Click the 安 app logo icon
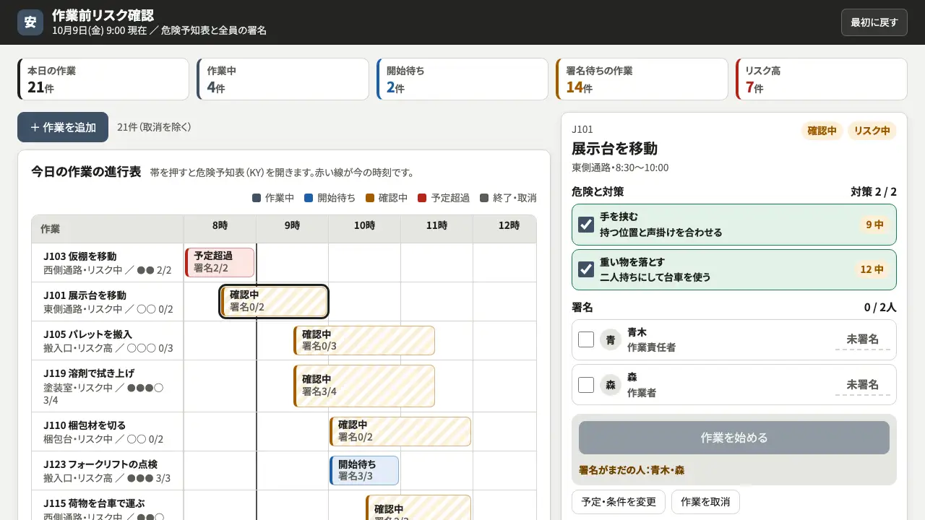The image size is (925, 520). 30,22
